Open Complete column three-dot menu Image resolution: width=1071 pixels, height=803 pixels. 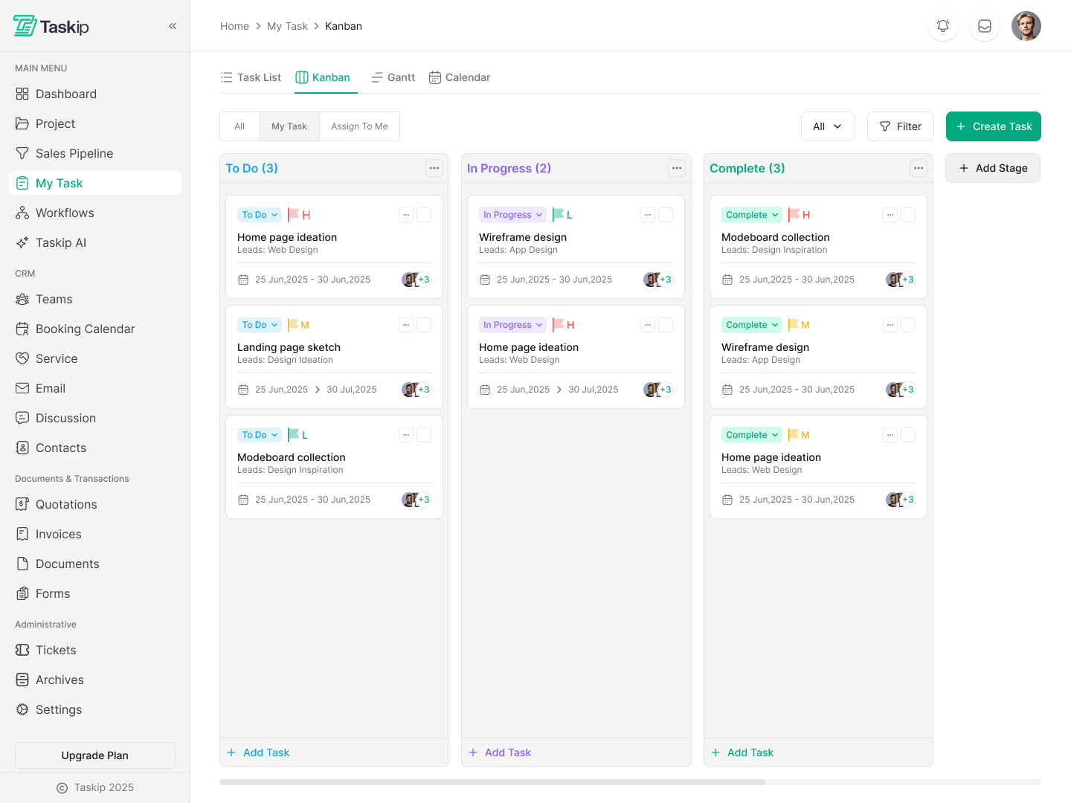pyautogui.click(x=919, y=168)
